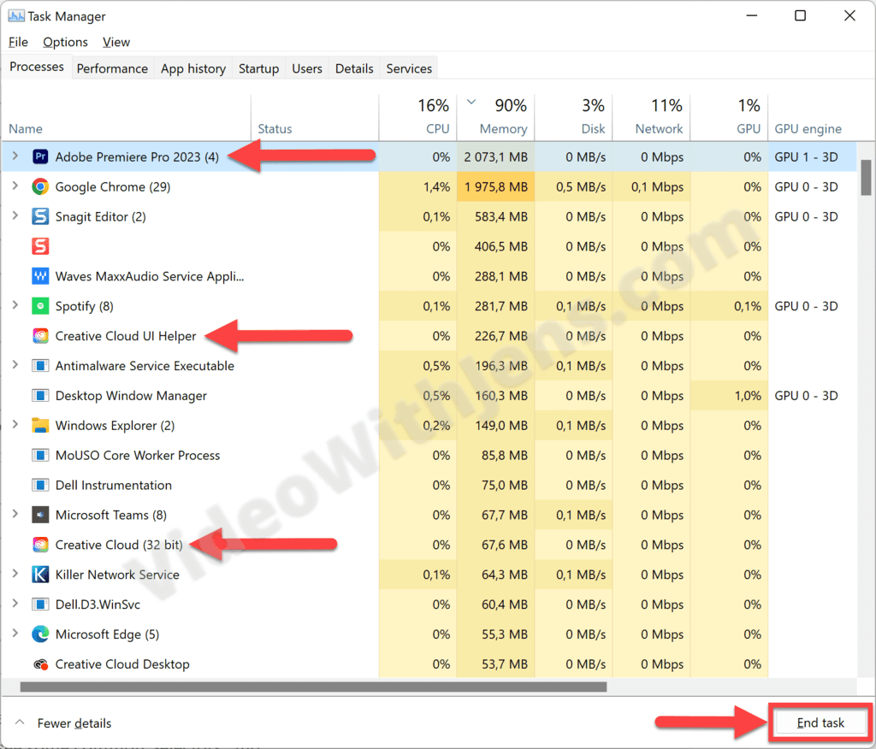This screenshot has width=876, height=749.
Task: Open the View menu
Action: coord(116,42)
